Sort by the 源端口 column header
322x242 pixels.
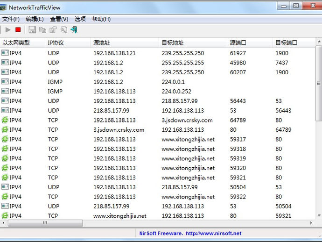point(250,43)
